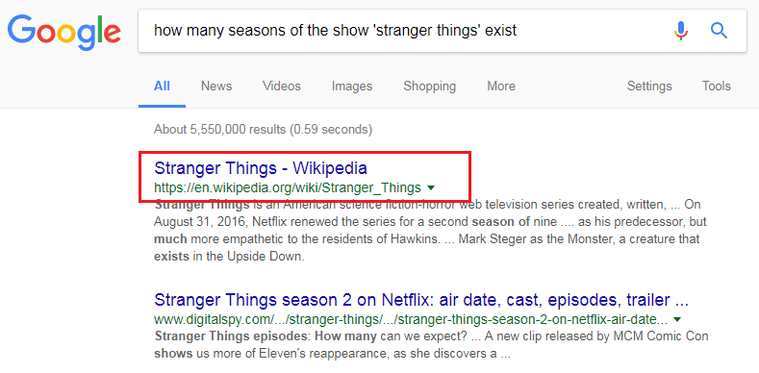Click inside the search query text field

tap(407, 31)
